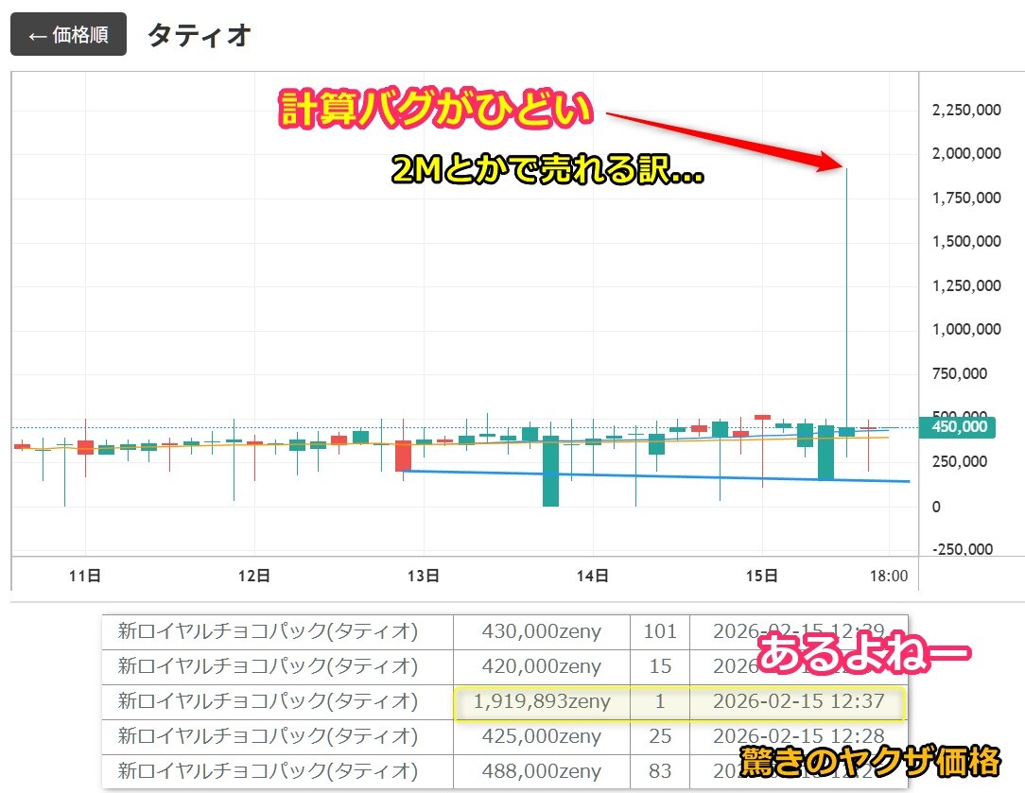Select the 430,000zeny item name row

pyautogui.click(x=268, y=631)
